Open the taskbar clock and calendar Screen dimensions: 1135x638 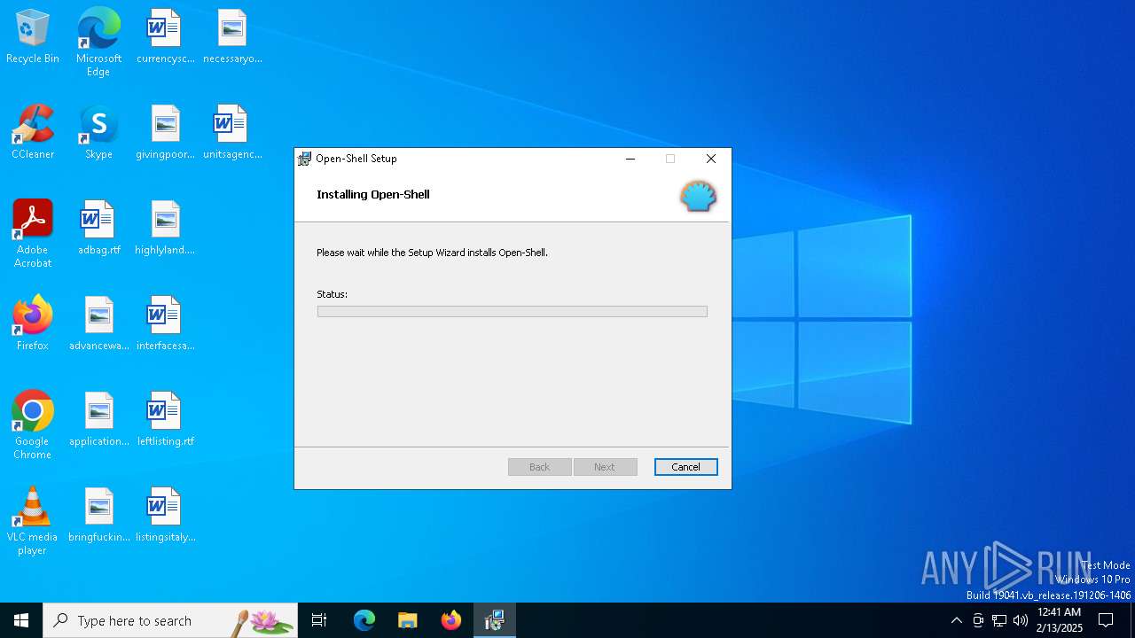(x=1059, y=620)
